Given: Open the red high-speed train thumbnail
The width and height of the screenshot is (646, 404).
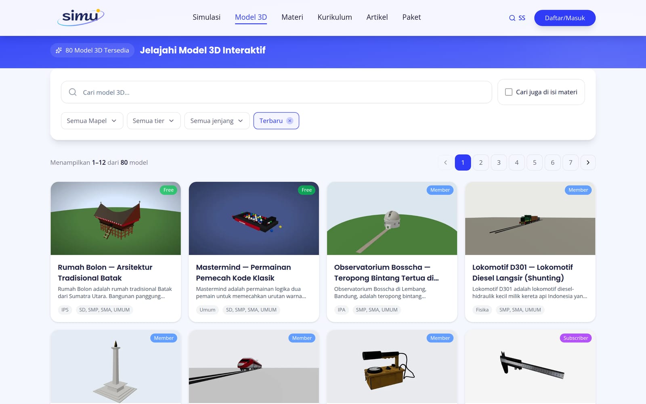Looking at the screenshot, I should coord(254,367).
